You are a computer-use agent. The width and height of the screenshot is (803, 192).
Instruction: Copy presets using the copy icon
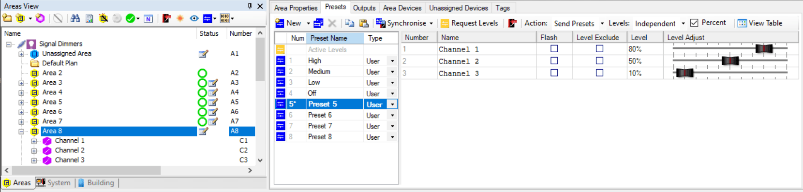click(x=349, y=23)
